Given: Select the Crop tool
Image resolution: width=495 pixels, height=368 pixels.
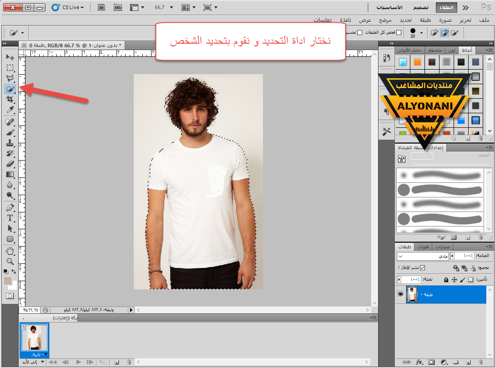Looking at the screenshot, I should [x=10, y=99].
